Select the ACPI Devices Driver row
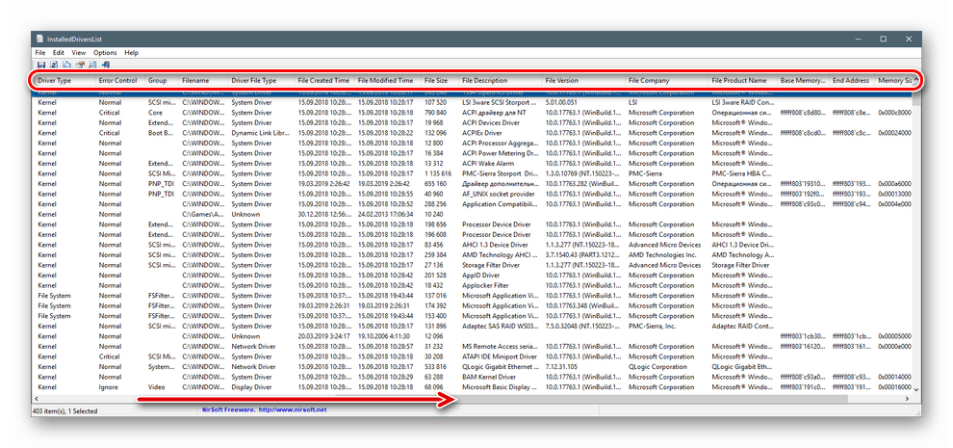 click(x=473, y=123)
